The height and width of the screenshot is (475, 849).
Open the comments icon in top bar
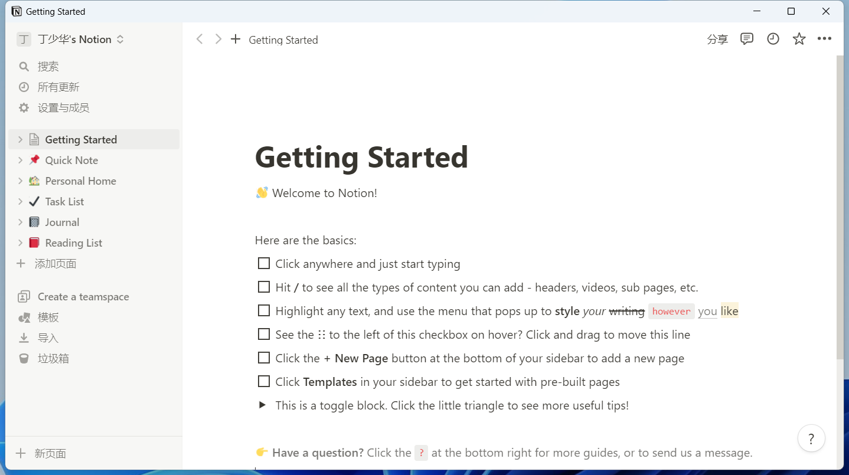coord(747,39)
